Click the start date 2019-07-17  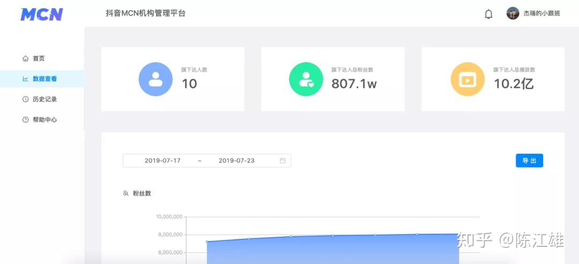pyautogui.click(x=162, y=161)
